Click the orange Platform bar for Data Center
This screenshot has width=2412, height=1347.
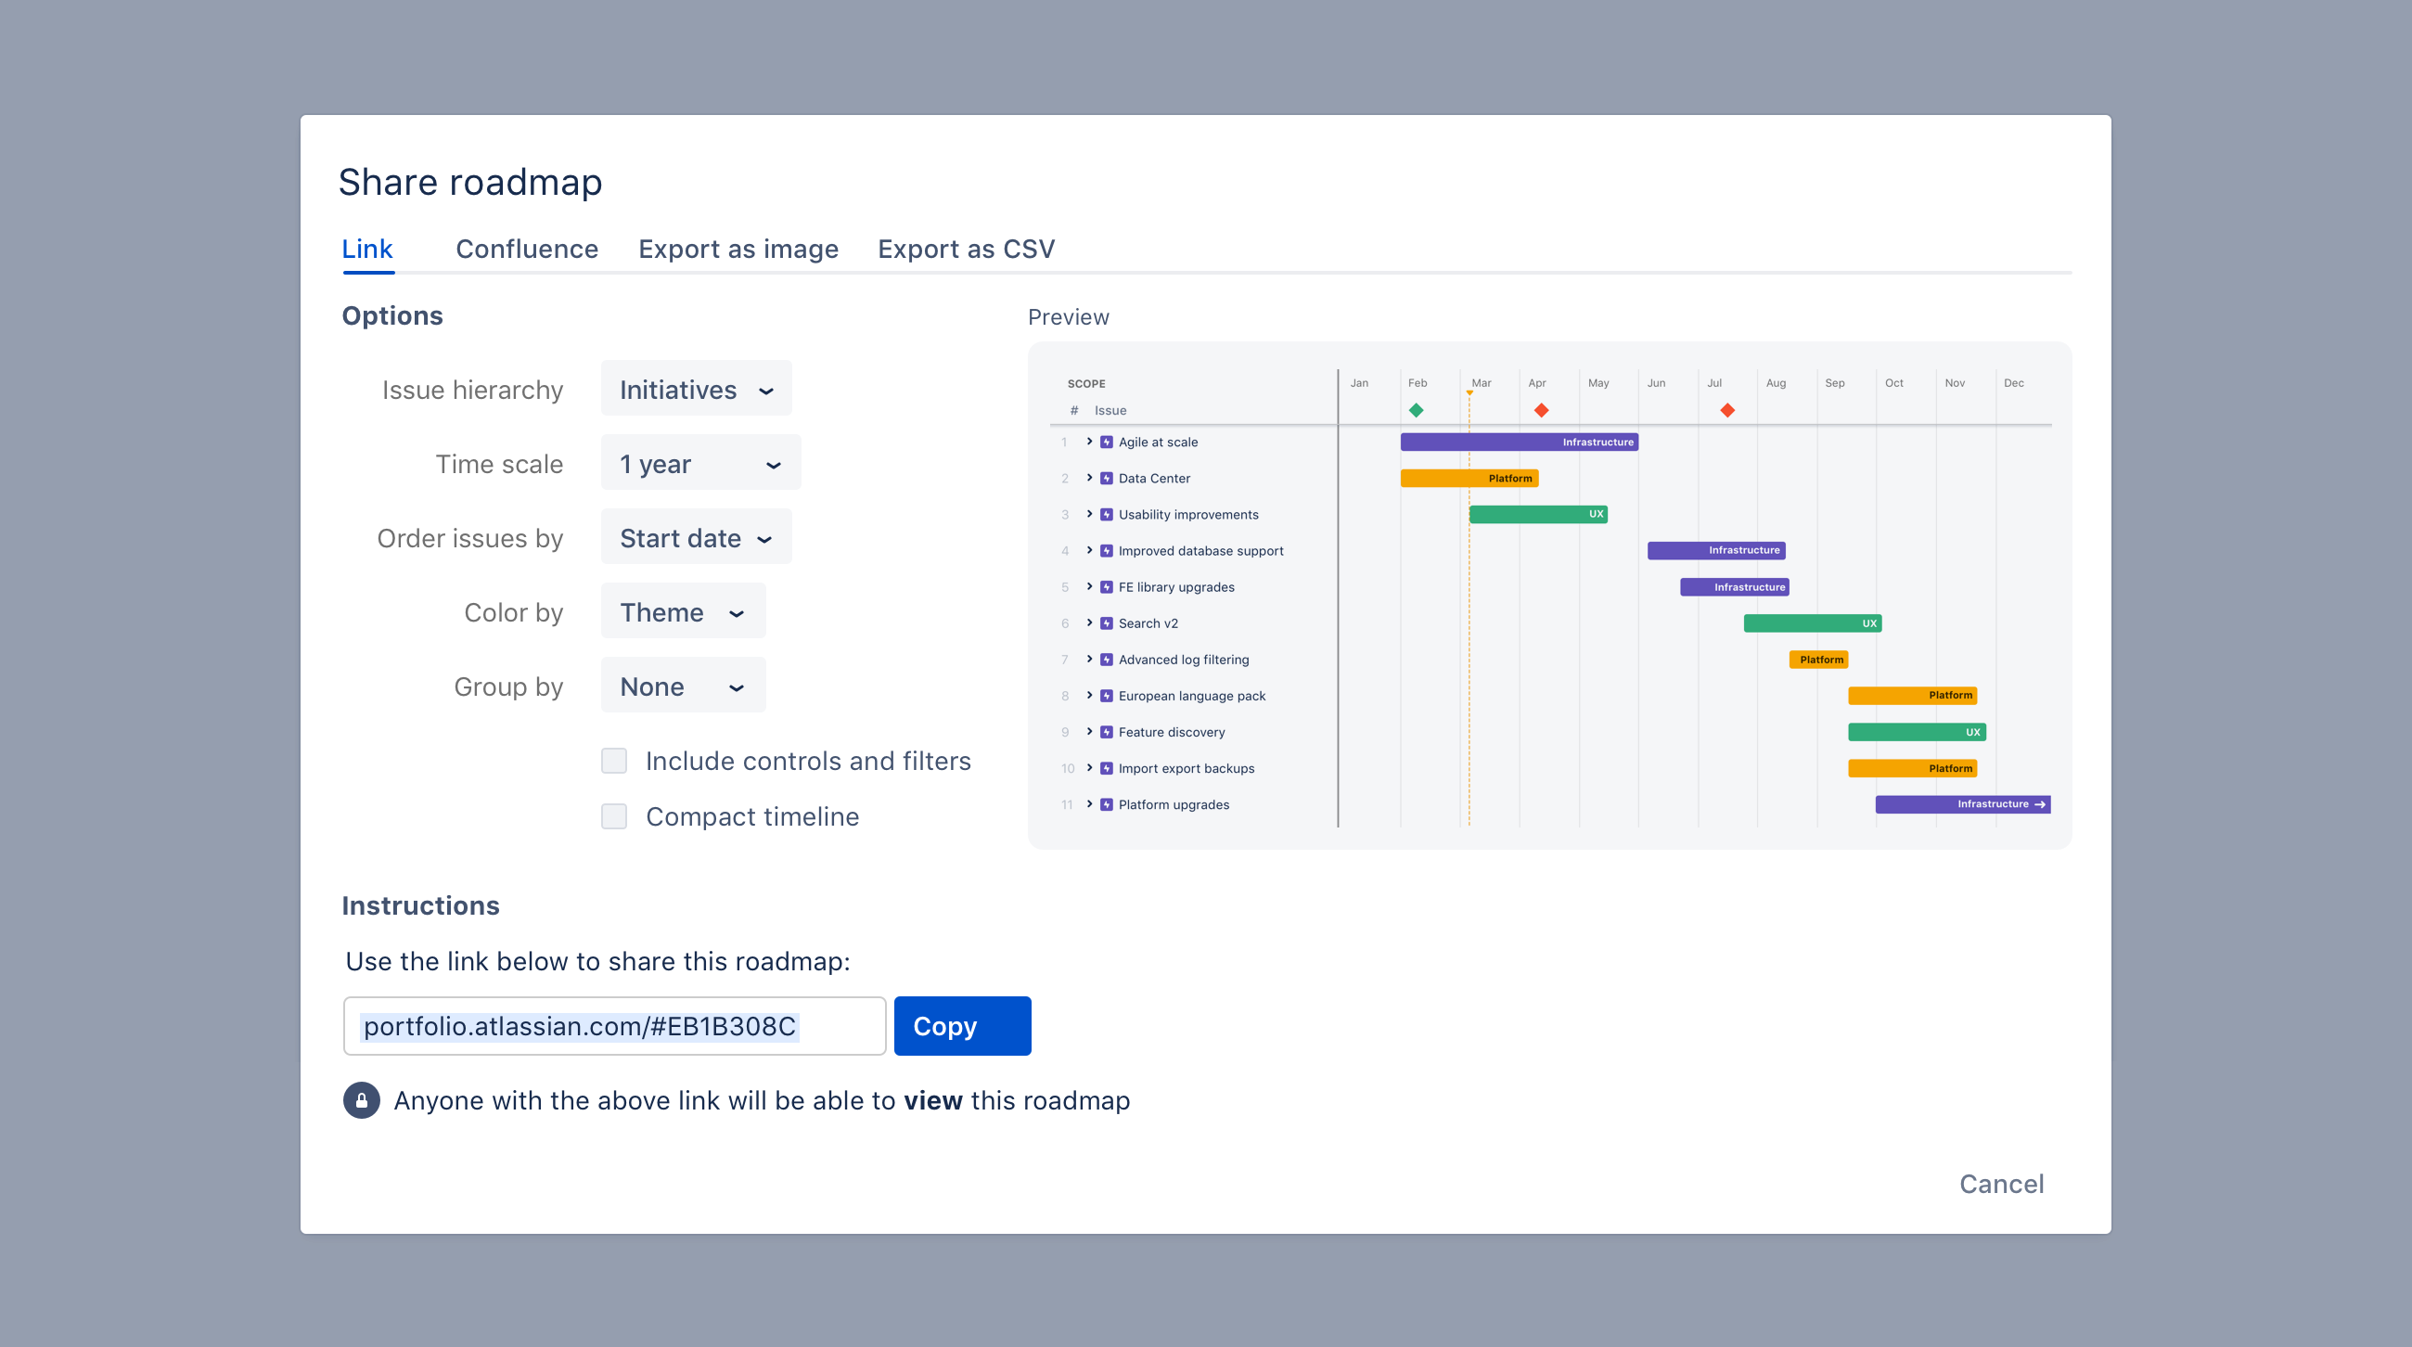(x=1469, y=479)
